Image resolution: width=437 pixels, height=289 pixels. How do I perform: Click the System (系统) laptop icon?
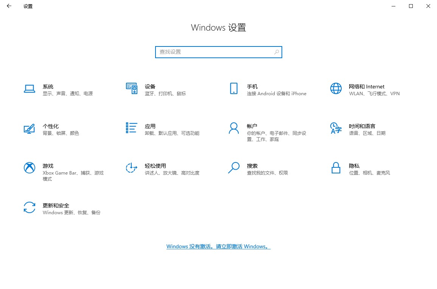point(30,88)
